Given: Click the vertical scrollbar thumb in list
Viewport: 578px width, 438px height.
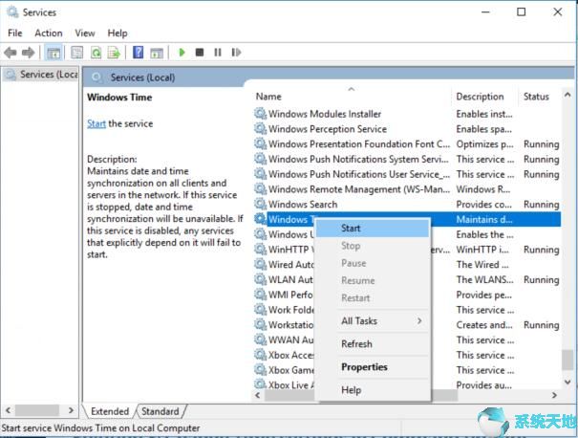Looking at the screenshot, I should click(567, 360).
